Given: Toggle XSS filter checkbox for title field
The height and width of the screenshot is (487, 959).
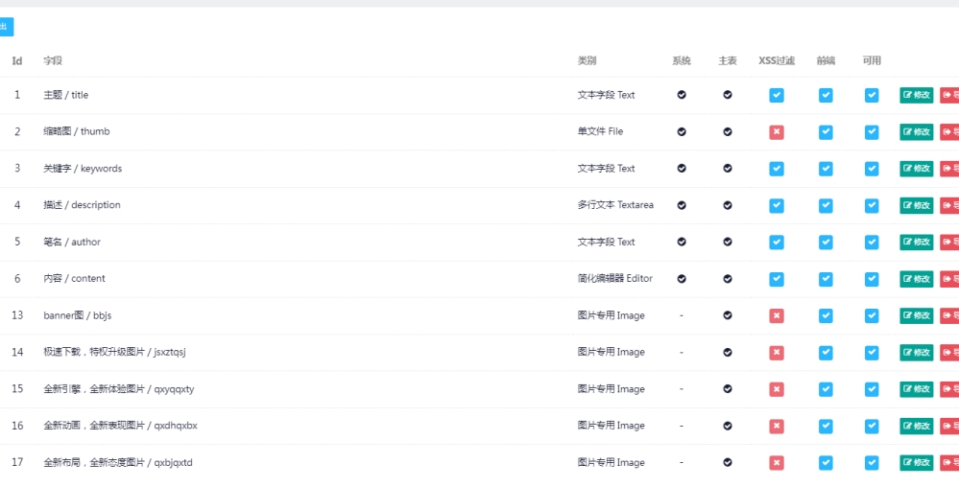Looking at the screenshot, I should pos(777,95).
